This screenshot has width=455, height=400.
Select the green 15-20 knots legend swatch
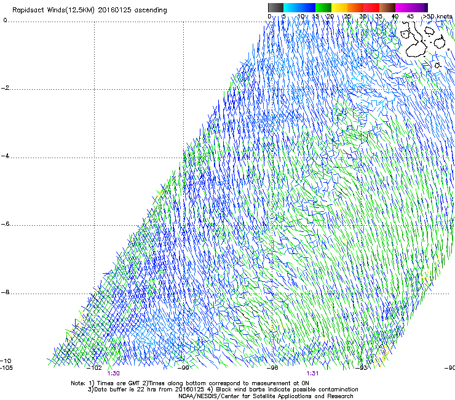coord(323,7)
